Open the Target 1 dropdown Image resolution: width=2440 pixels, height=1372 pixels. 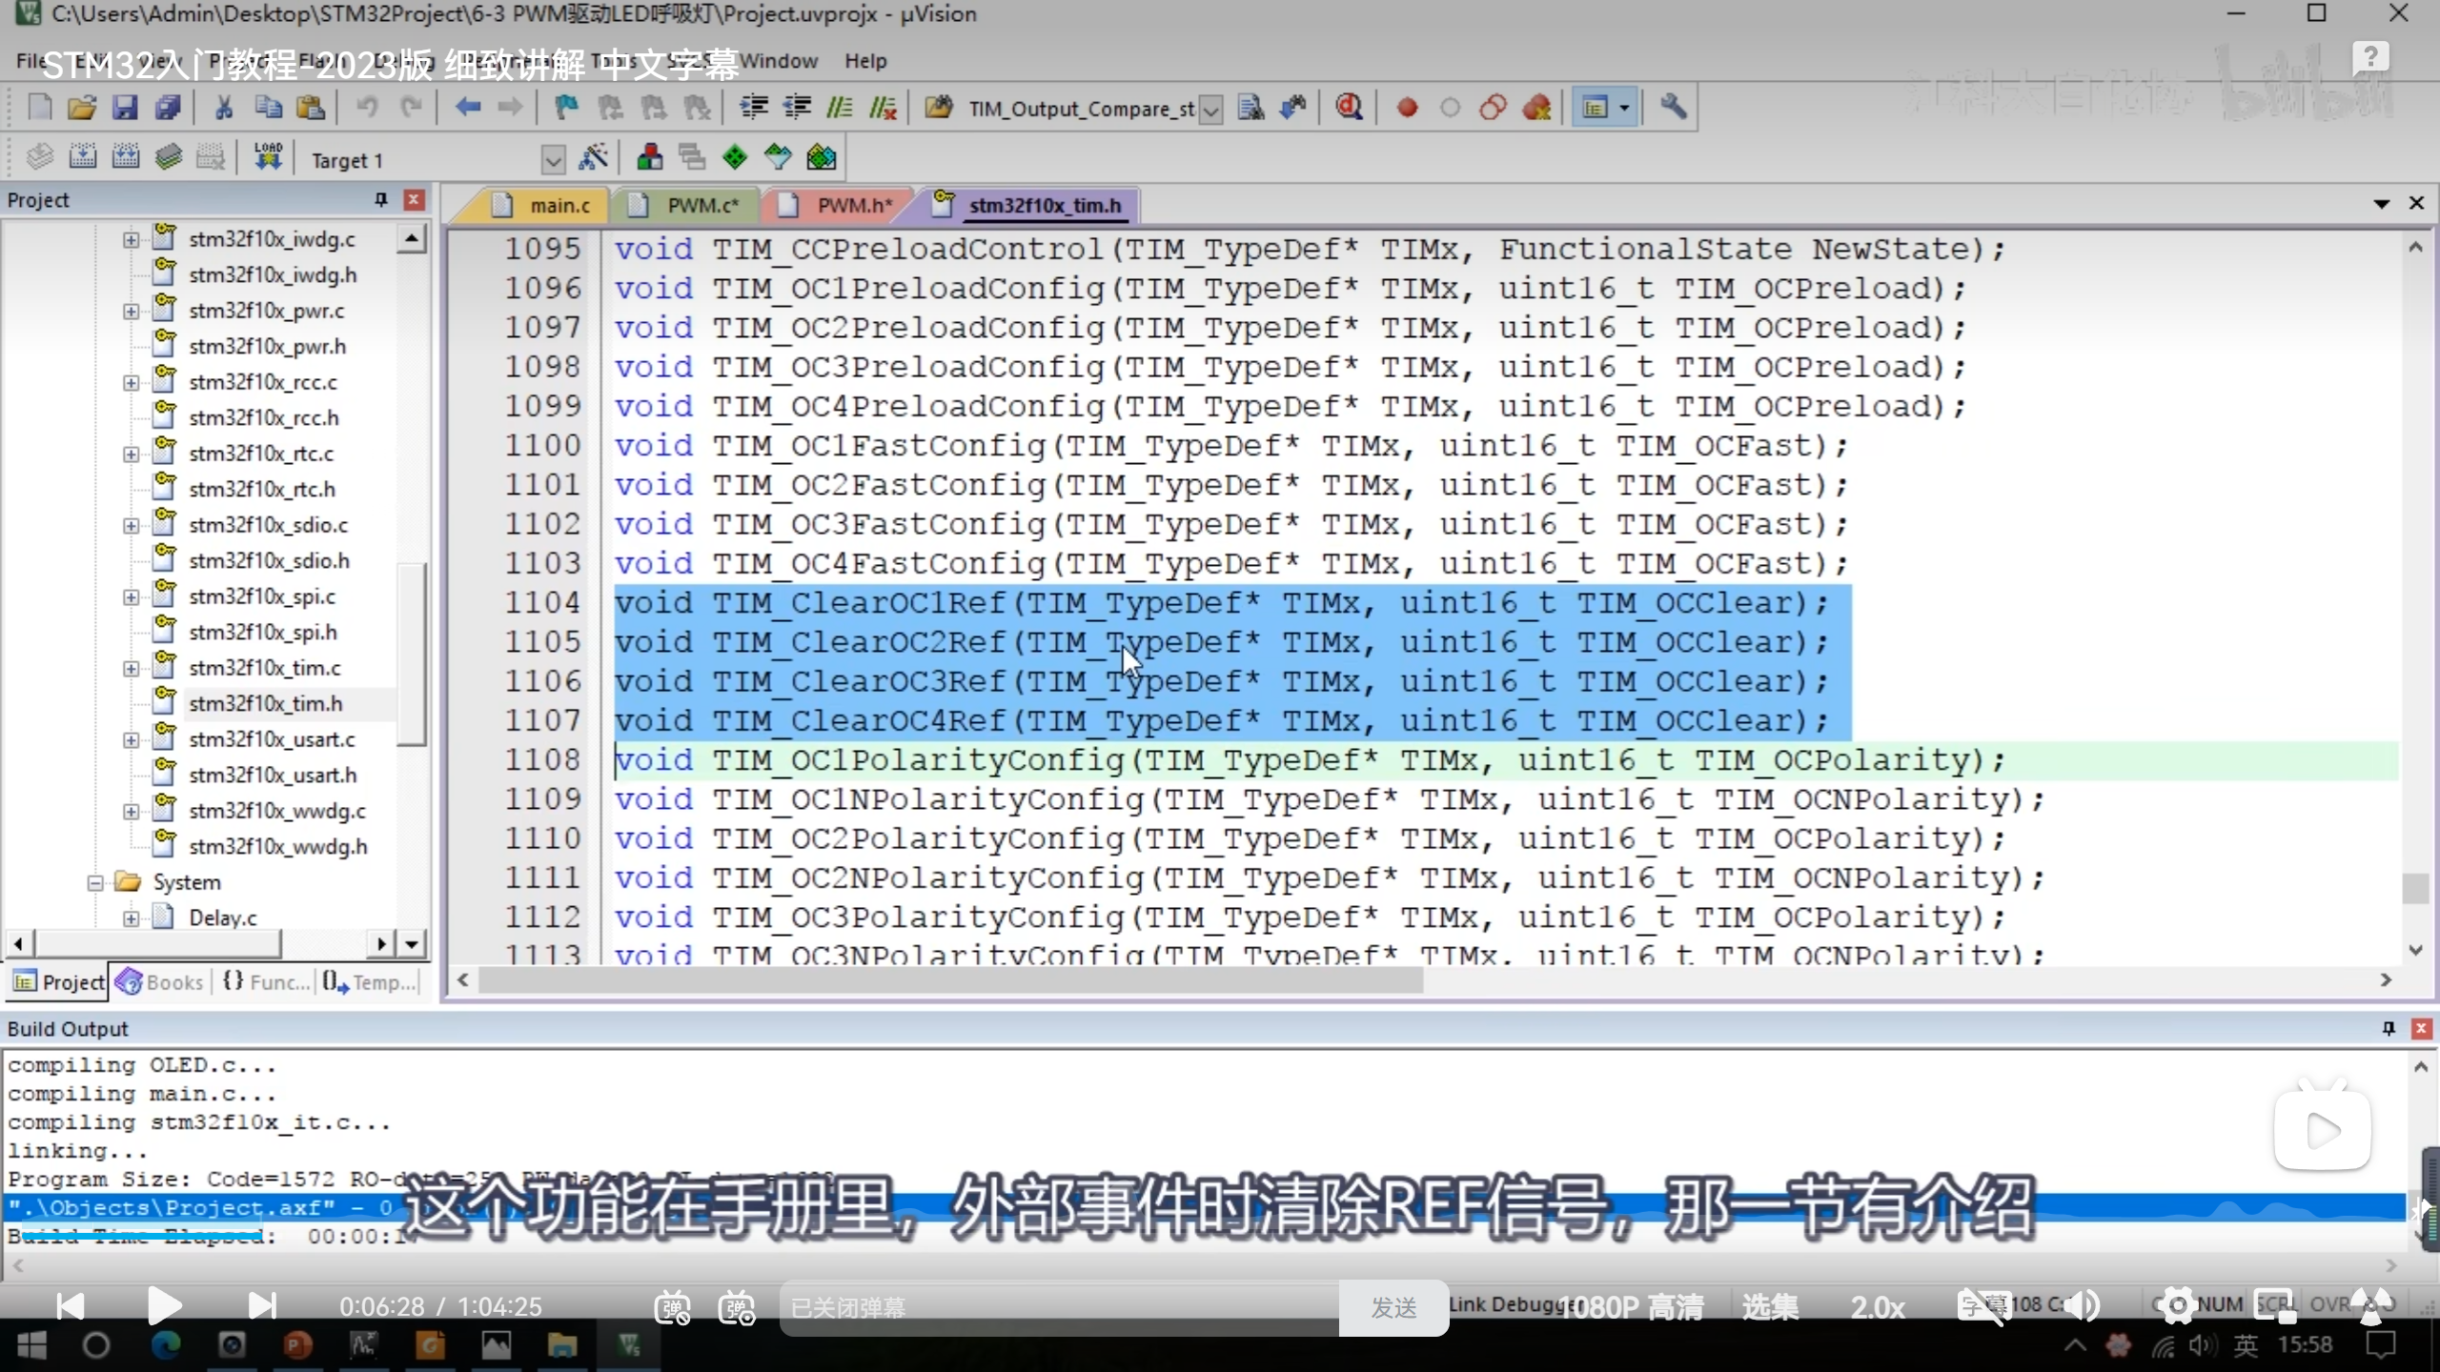[x=553, y=160]
